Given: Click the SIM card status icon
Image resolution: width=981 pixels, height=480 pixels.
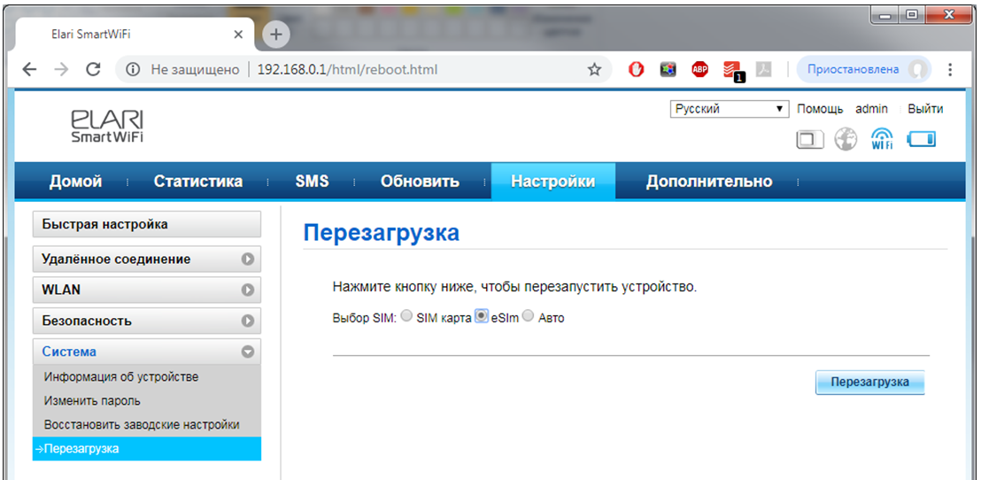Looking at the screenshot, I should click(809, 140).
